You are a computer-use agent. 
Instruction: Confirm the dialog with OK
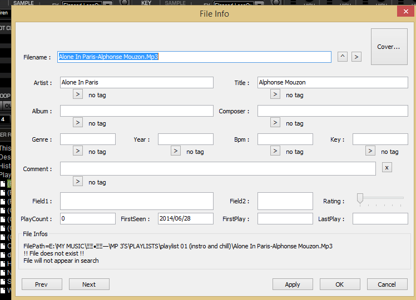click(x=340, y=284)
